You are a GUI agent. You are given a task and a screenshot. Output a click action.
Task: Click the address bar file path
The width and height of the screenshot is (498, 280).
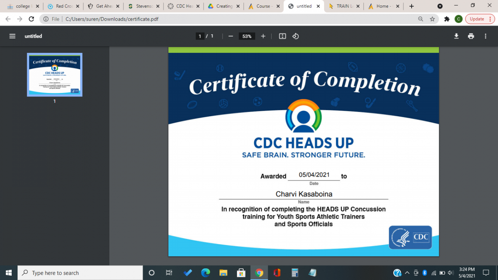coord(112,19)
